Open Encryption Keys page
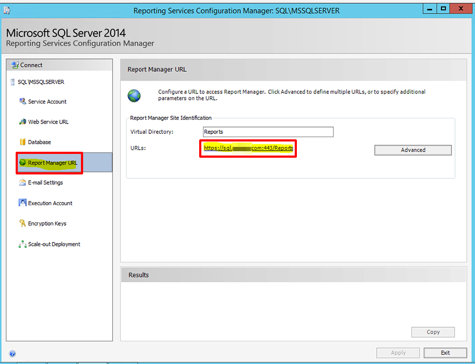Image resolution: width=475 pixels, height=364 pixels. coord(47,224)
